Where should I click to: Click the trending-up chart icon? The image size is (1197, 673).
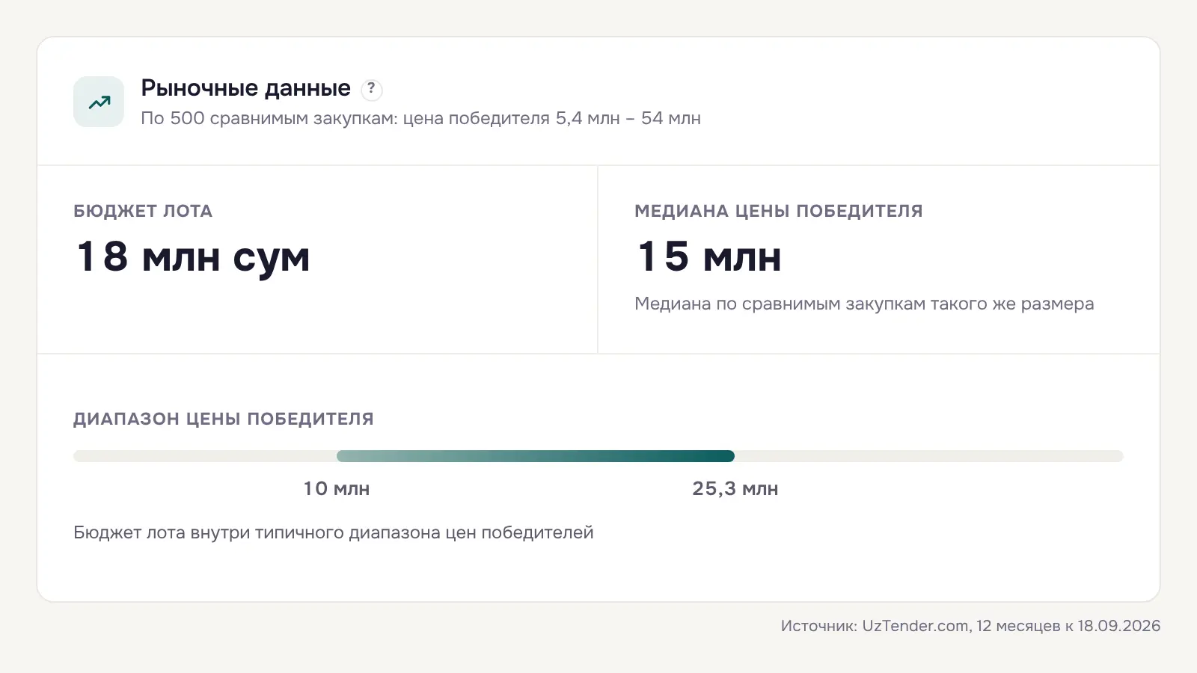point(99,102)
